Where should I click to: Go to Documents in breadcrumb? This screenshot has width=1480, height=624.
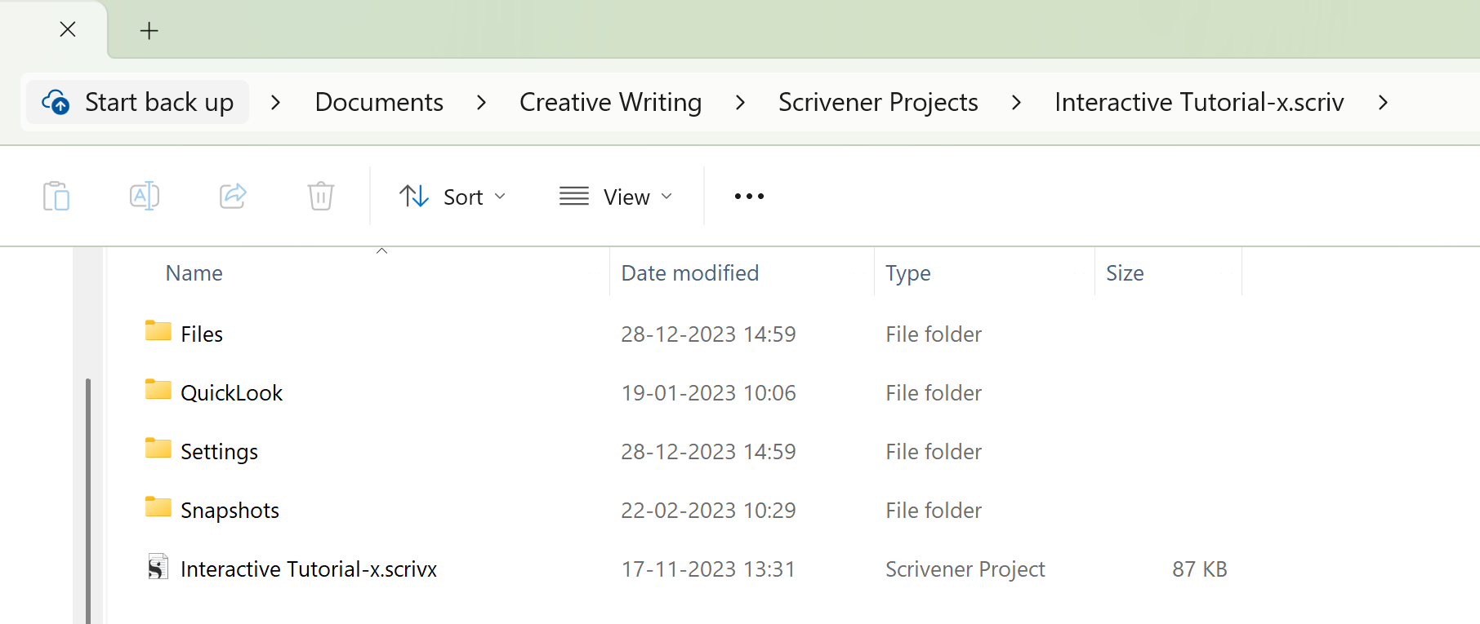coord(379,103)
